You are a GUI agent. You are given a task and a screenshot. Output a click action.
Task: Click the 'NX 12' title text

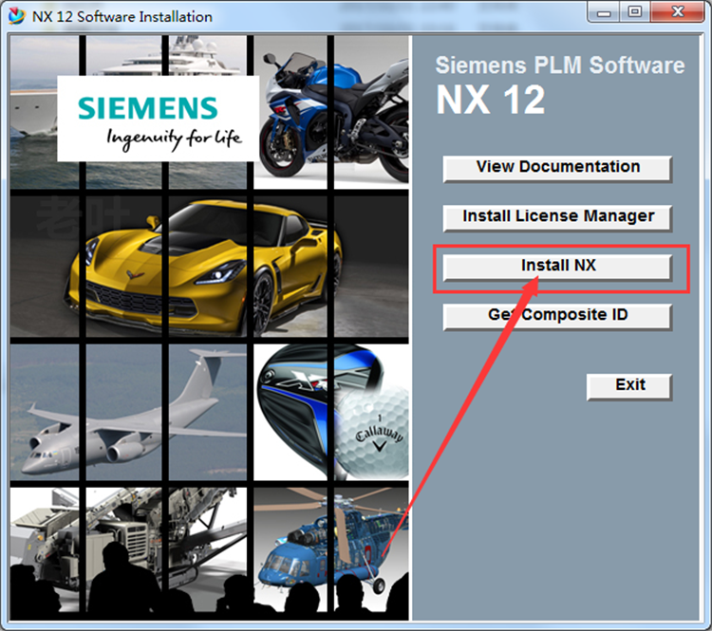click(x=491, y=100)
